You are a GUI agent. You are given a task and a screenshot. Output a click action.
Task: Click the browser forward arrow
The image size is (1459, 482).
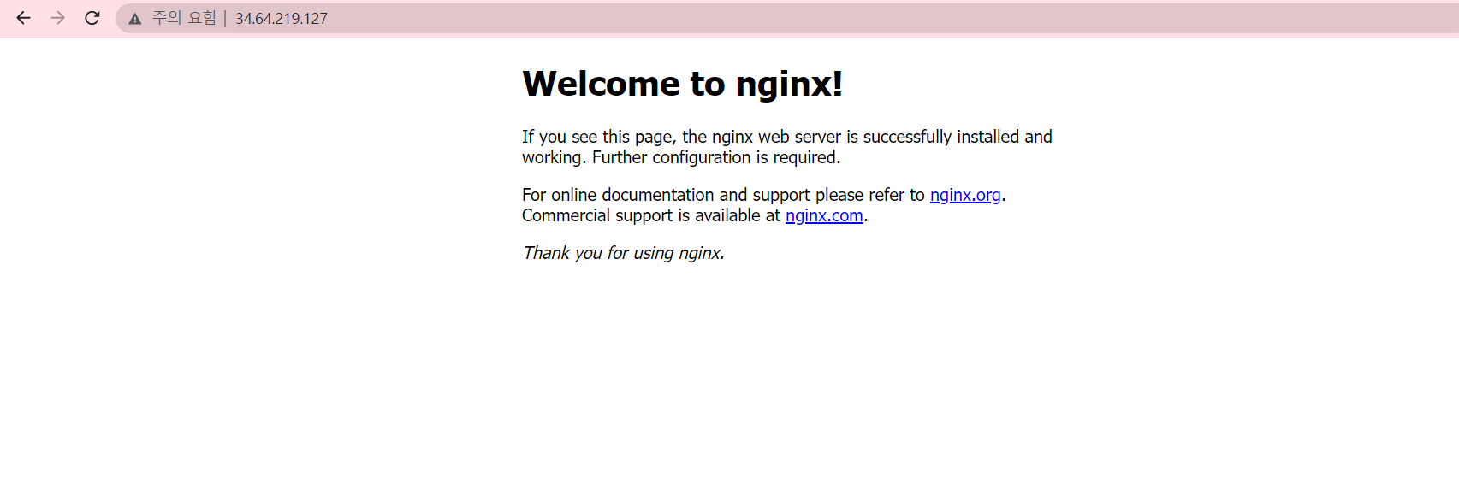click(57, 18)
